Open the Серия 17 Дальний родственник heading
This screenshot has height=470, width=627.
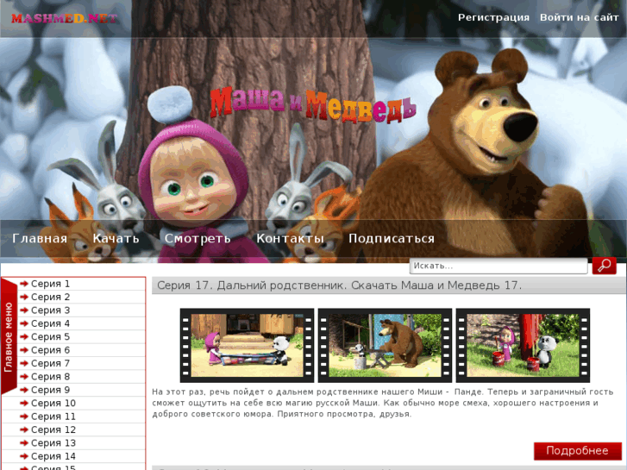tap(339, 285)
